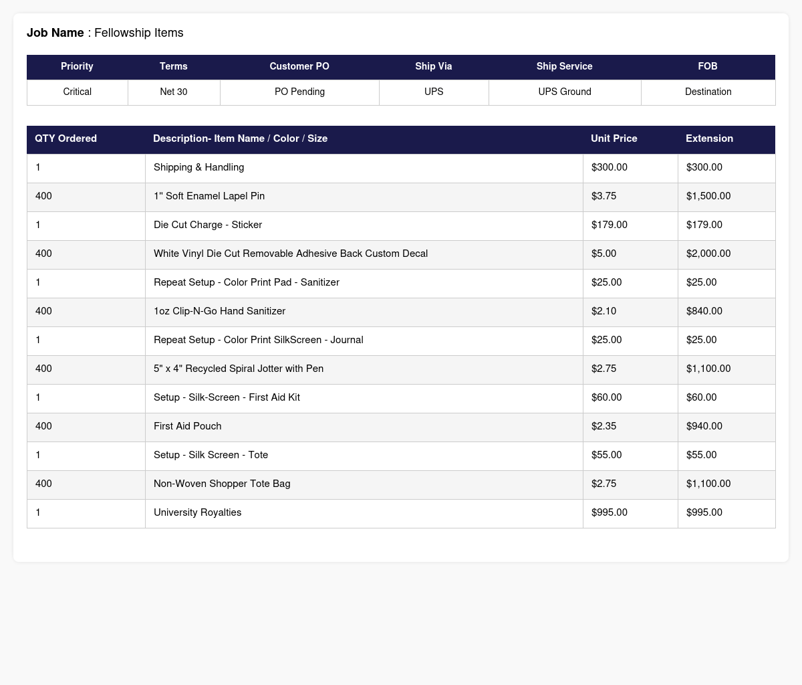The image size is (802, 685).
Task: Click the University Royalties $995.00 unit price
Action: [610, 512]
